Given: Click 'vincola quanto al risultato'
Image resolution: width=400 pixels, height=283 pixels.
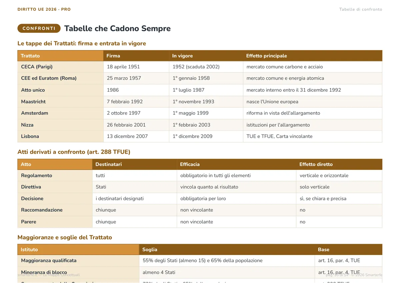Looking at the screenshot, I should tap(209, 187).
